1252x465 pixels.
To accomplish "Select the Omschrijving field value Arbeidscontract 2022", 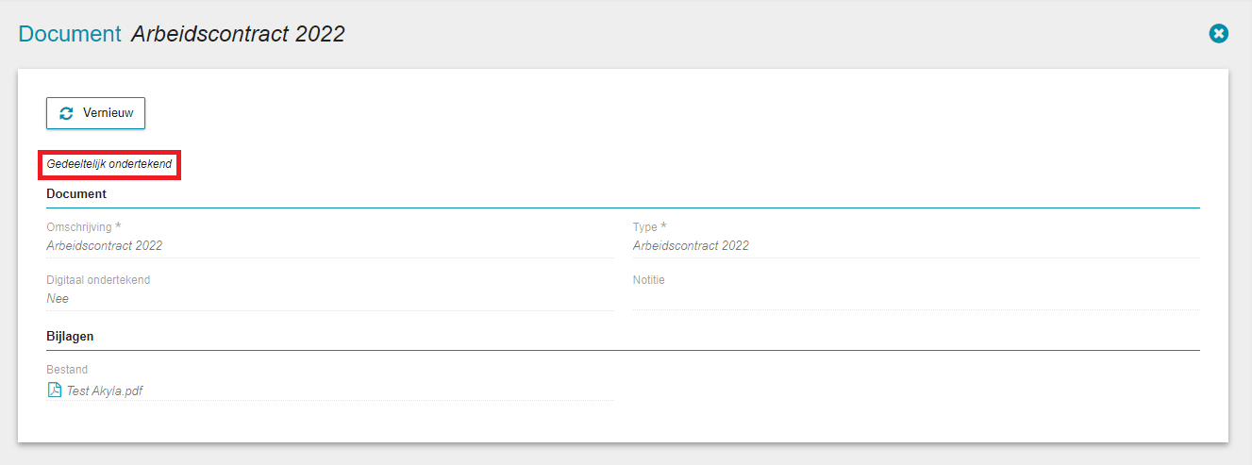I will coord(104,246).
